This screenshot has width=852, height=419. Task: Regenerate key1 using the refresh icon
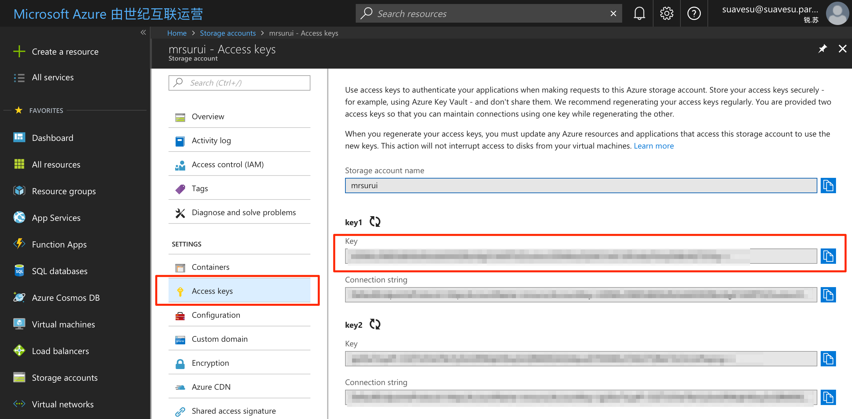(x=374, y=221)
